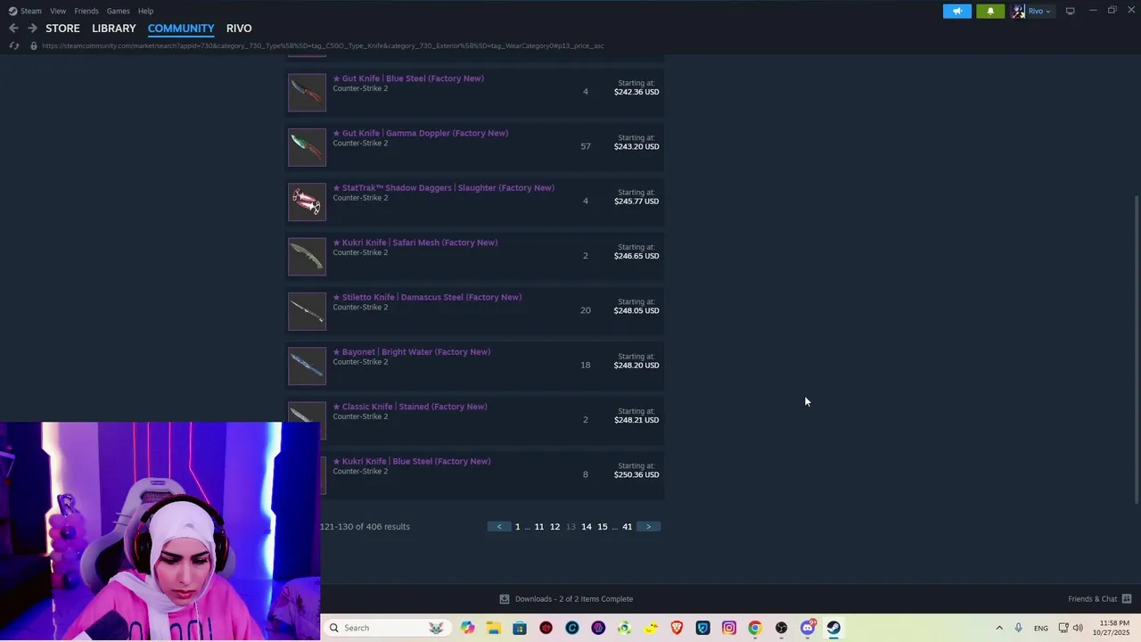Click the Kukri Knife Safari Mesh thumbnail
This screenshot has width=1141, height=642.
tap(308, 257)
